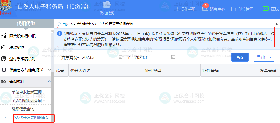
Task: Click the 导出 button
Action: [264, 57]
